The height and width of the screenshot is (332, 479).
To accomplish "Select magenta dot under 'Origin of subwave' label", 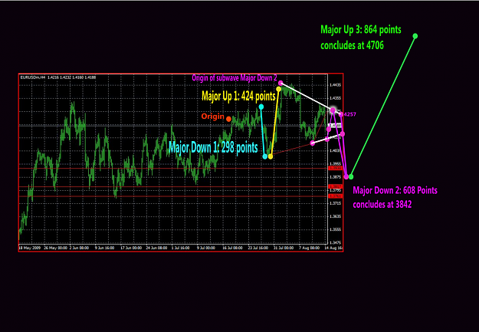I will pyautogui.click(x=281, y=83).
